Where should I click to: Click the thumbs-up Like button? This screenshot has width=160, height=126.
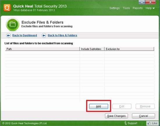(x=152, y=123)
